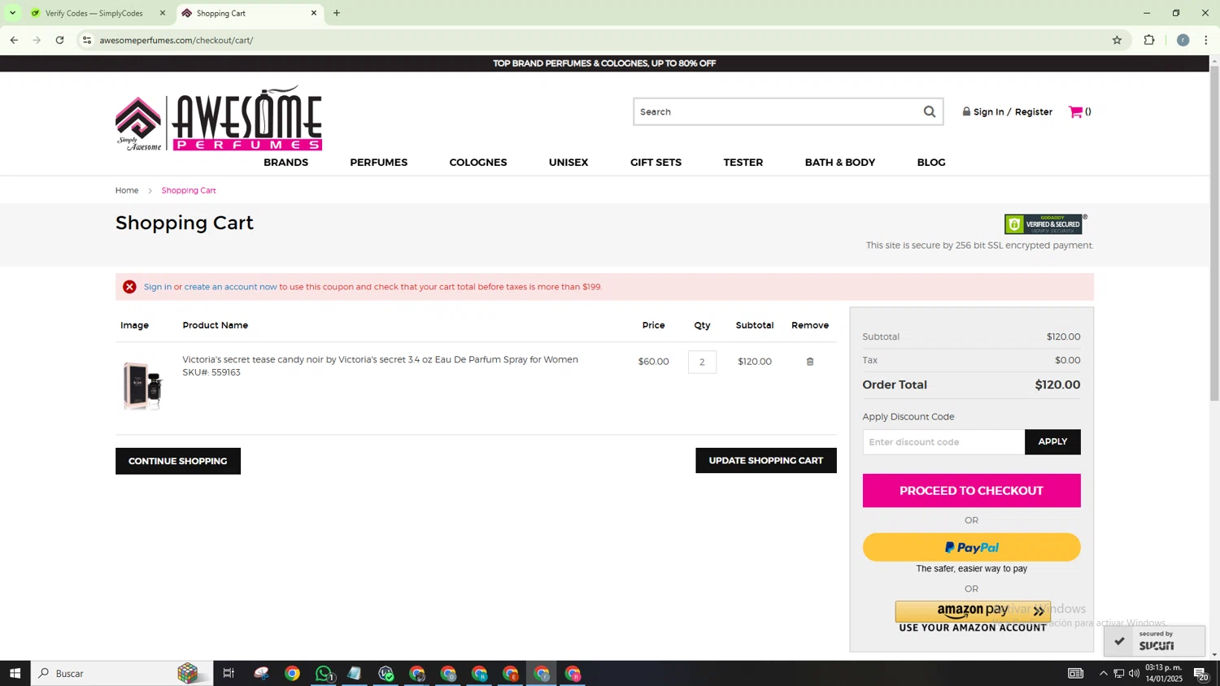The height and width of the screenshot is (686, 1220).
Task: Open the BATH & BODY menu
Action: pyautogui.click(x=840, y=163)
